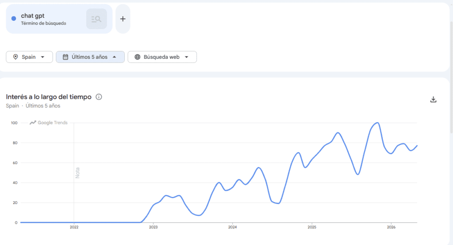The width and height of the screenshot is (453, 245).
Task: Click the 2024 label on the time axis
Action: coord(233,227)
